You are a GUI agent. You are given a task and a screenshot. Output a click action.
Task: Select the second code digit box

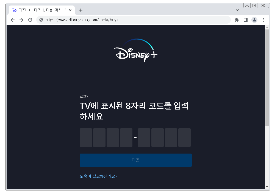[99, 138]
